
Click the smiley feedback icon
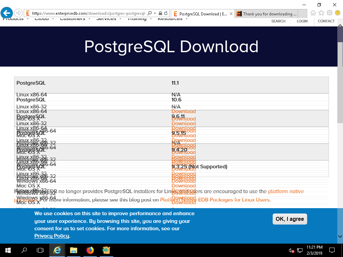(x=337, y=13)
